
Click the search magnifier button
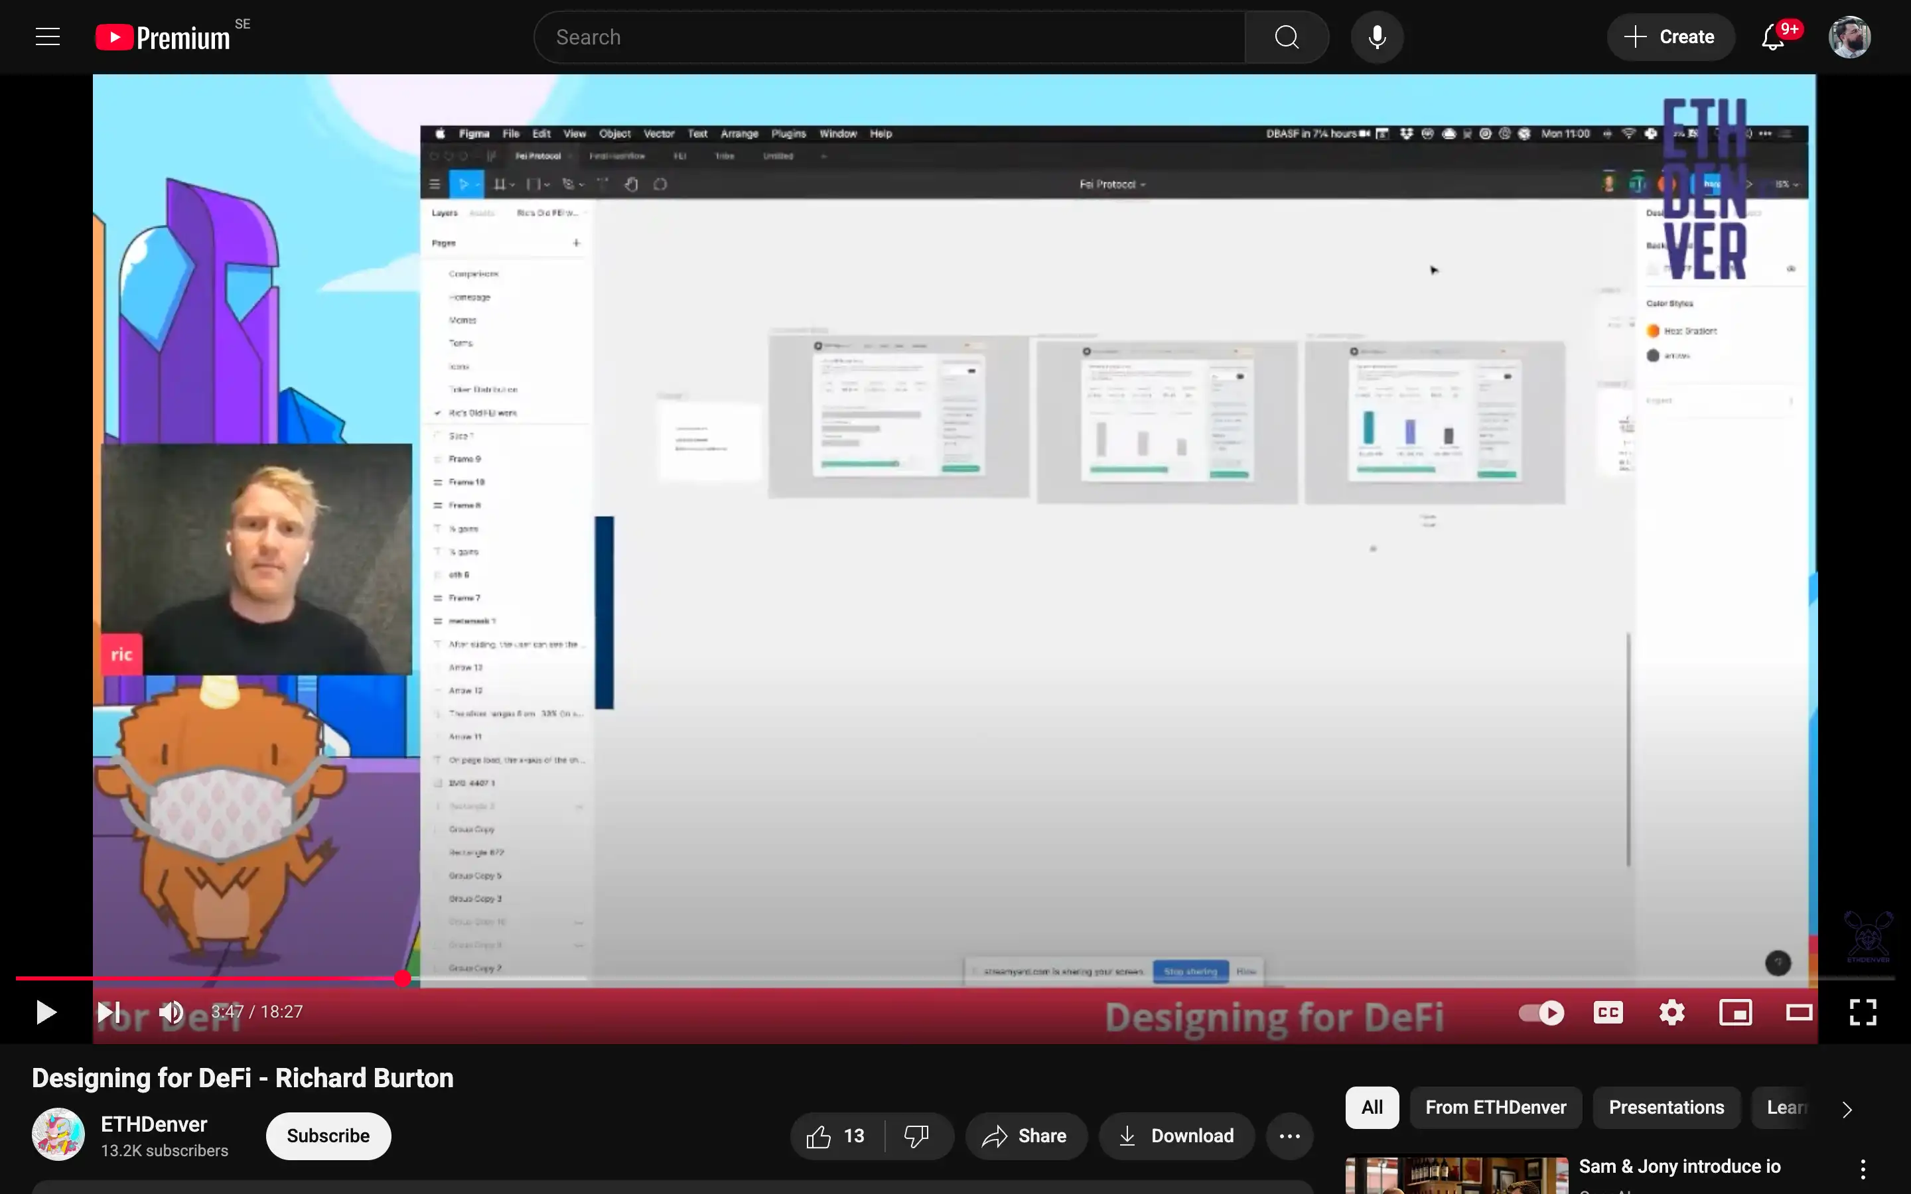pos(1287,37)
